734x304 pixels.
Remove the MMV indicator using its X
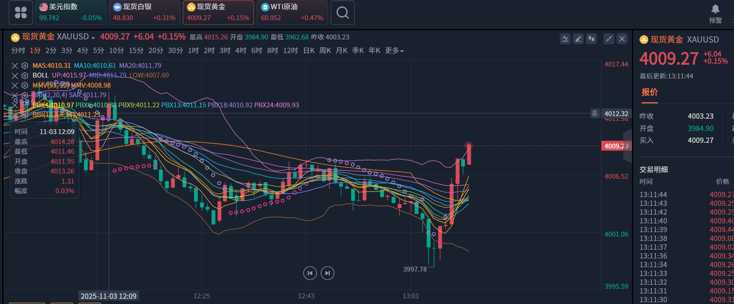point(15,85)
